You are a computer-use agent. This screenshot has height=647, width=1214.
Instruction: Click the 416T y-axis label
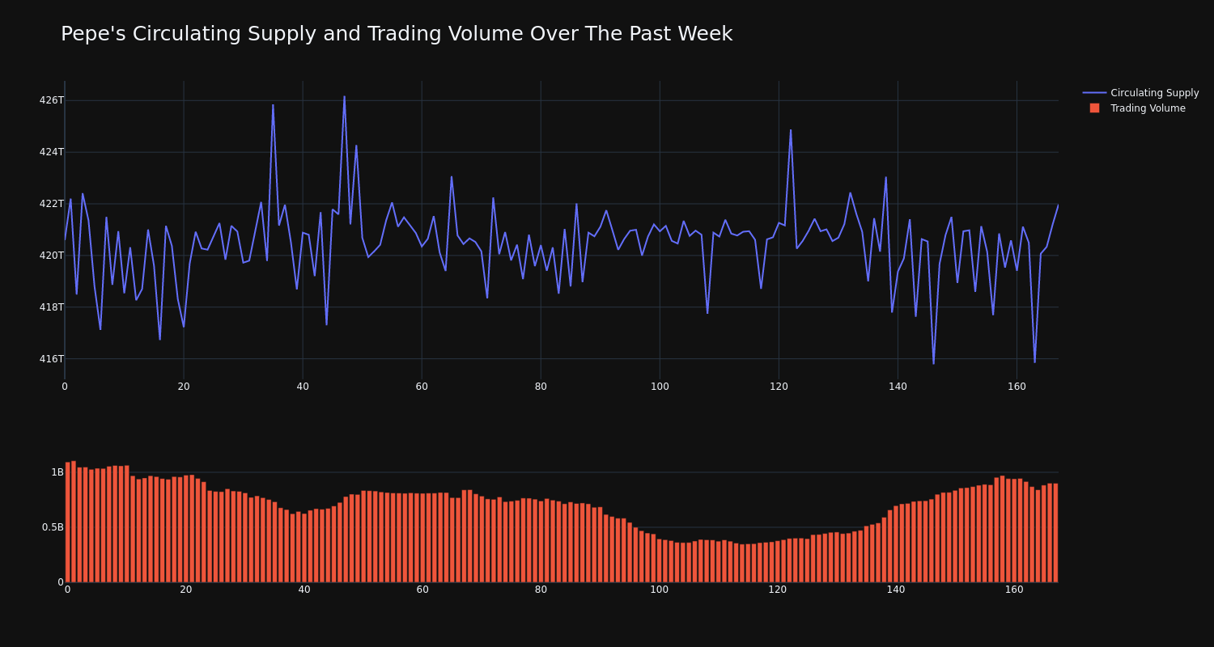pos(51,359)
